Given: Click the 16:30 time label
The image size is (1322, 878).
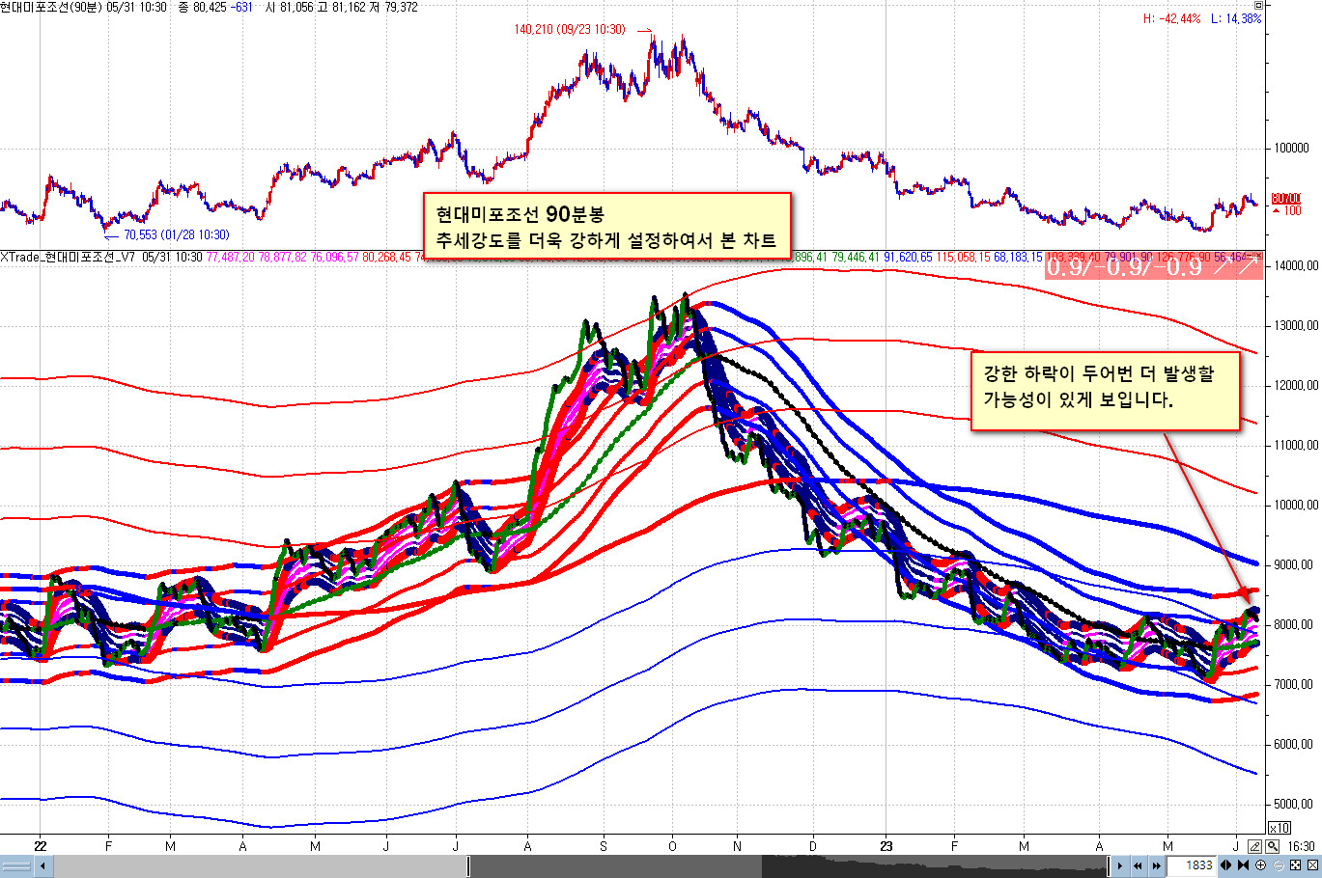Looking at the screenshot, I should [1301, 846].
